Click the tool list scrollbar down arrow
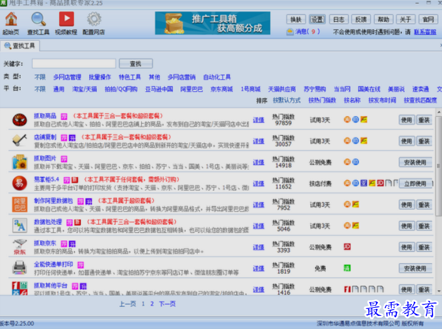Image resolution: width=442 pixels, height=329 pixels. point(439,291)
